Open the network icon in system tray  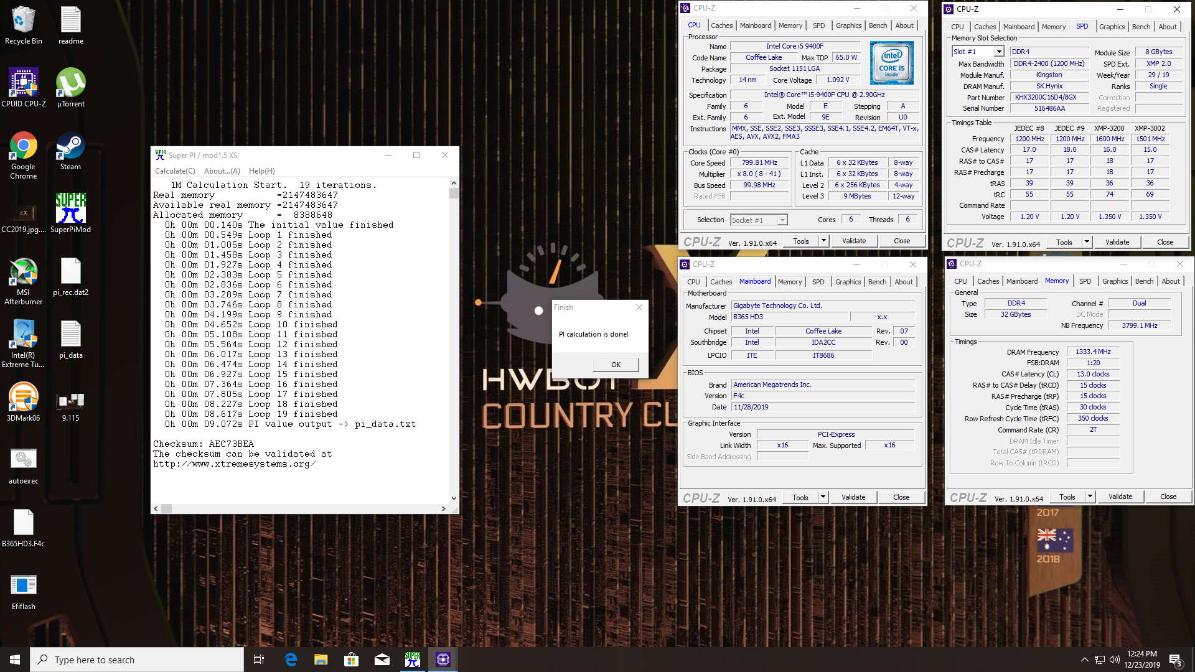point(1100,660)
